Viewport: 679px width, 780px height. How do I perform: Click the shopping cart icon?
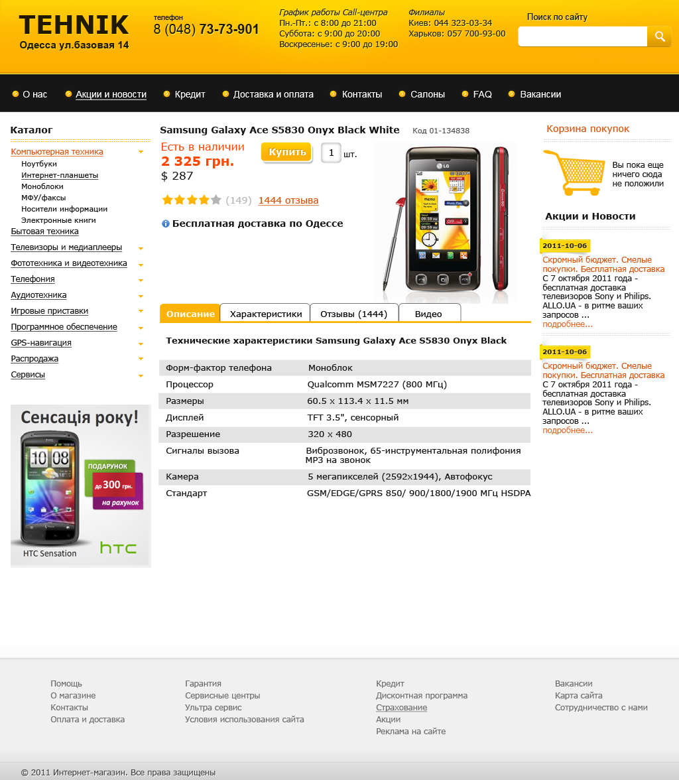coord(574,172)
